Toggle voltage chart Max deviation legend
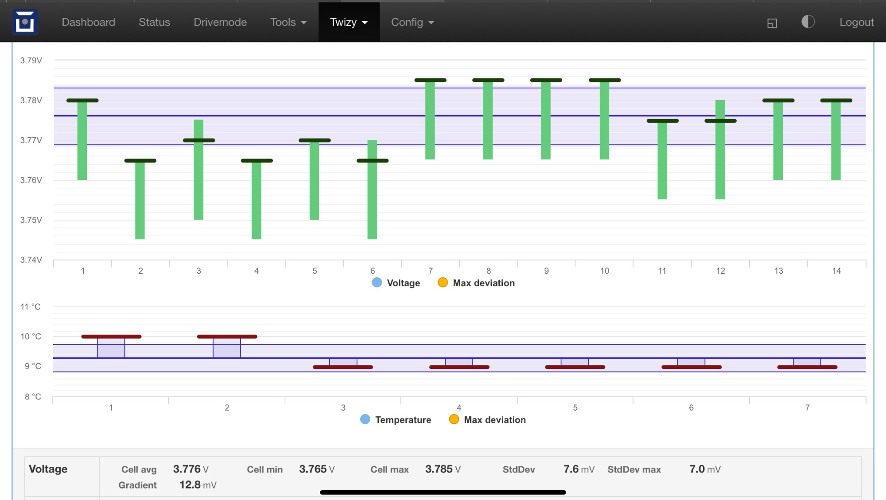 (x=443, y=283)
